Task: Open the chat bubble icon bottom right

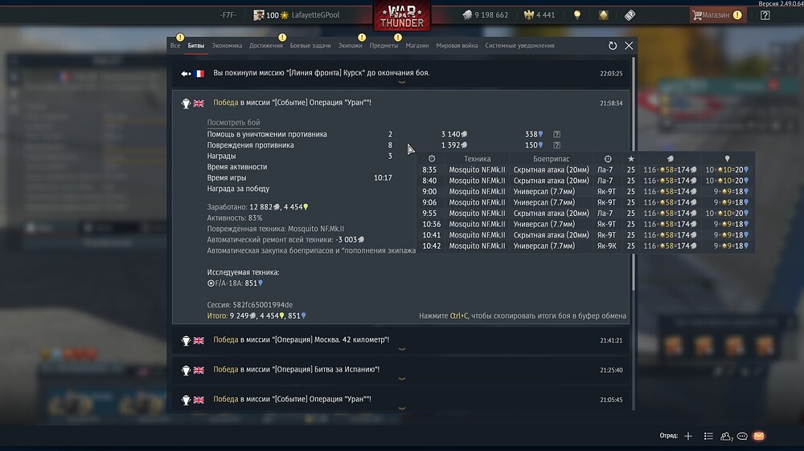Action: coord(742,437)
